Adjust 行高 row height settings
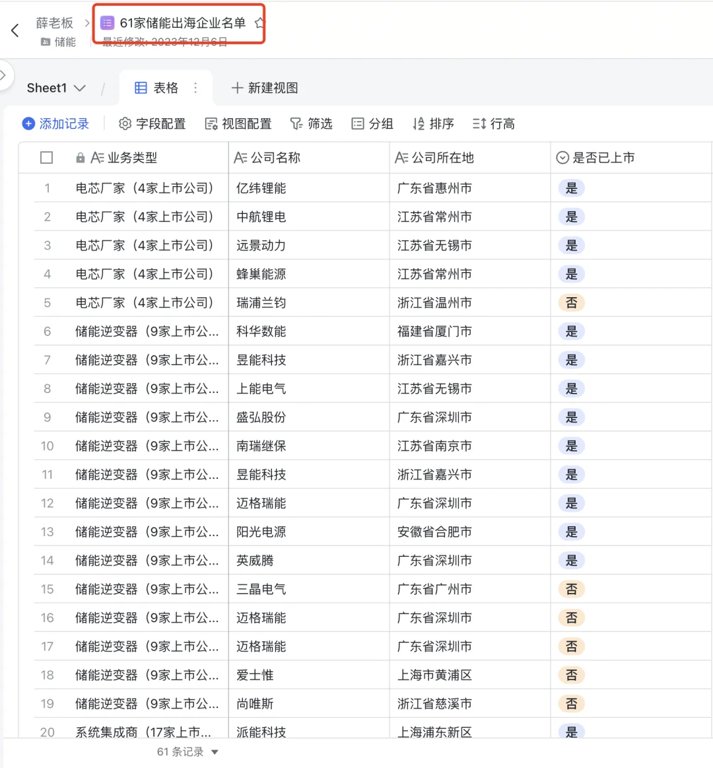Image resolution: width=713 pixels, height=768 pixels. [493, 123]
